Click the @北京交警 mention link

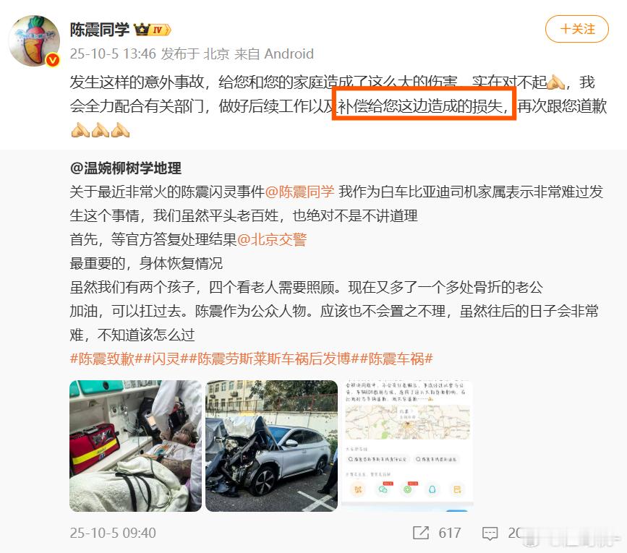point(271,239)
